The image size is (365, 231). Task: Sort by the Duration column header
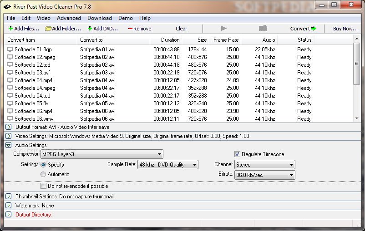[166, 40]
